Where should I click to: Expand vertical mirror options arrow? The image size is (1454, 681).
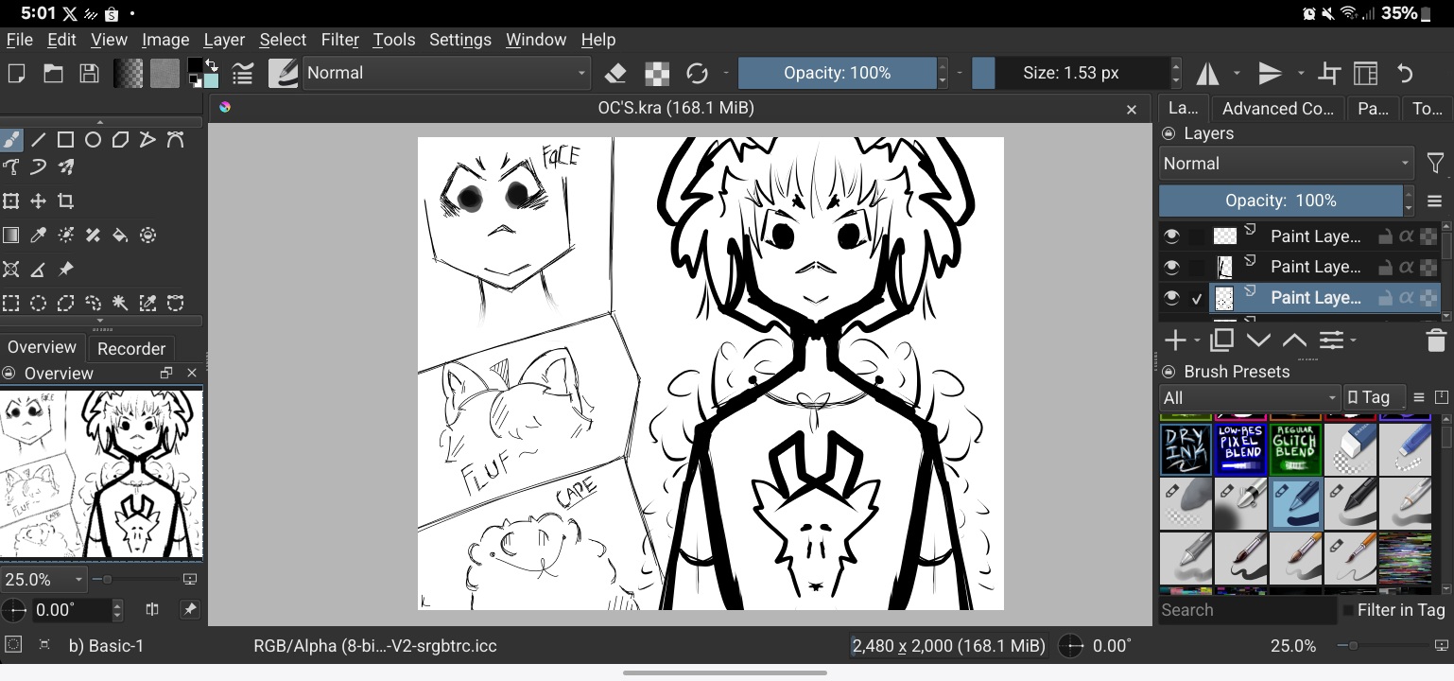click(x=1301, y=74)
